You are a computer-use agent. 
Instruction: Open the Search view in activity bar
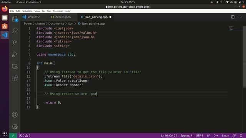click(x=15, y=30)
